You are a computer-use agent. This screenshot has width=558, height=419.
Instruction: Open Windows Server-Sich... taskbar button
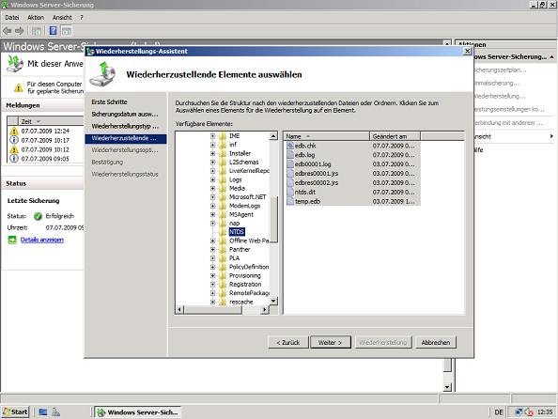coord(138,412)
